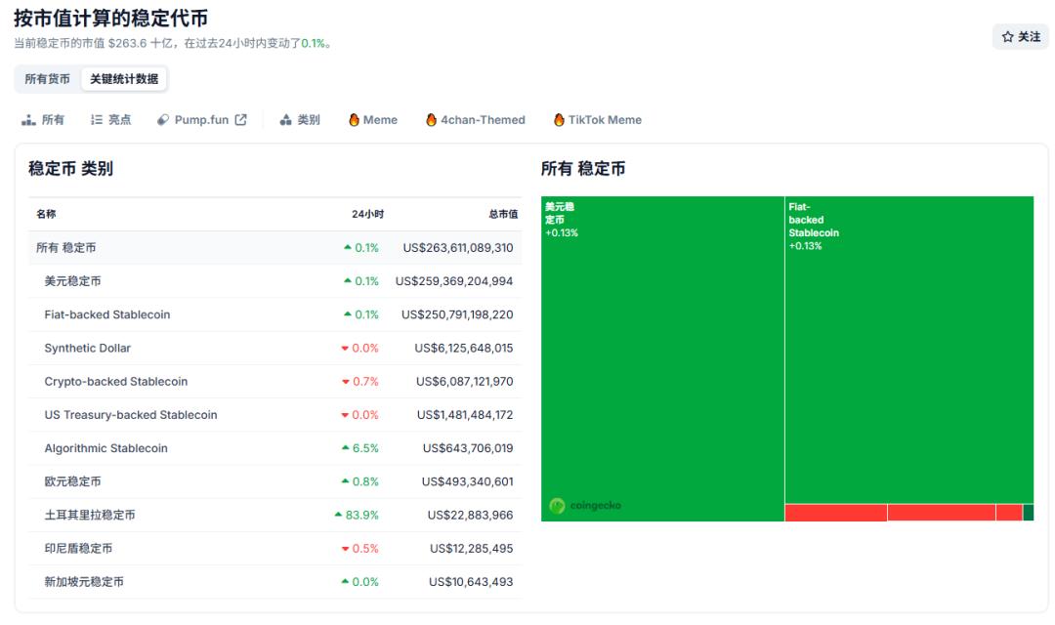Switch to the 所有货币 tab

47,79
